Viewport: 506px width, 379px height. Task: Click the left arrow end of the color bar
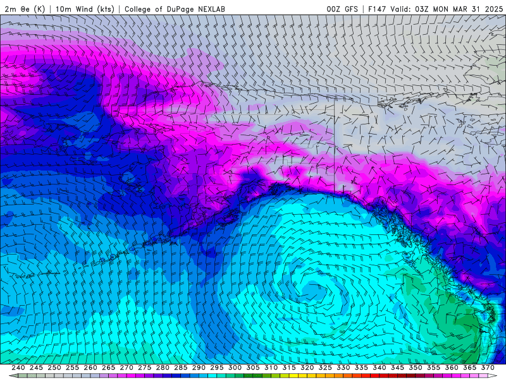click(x=13, y=376)
